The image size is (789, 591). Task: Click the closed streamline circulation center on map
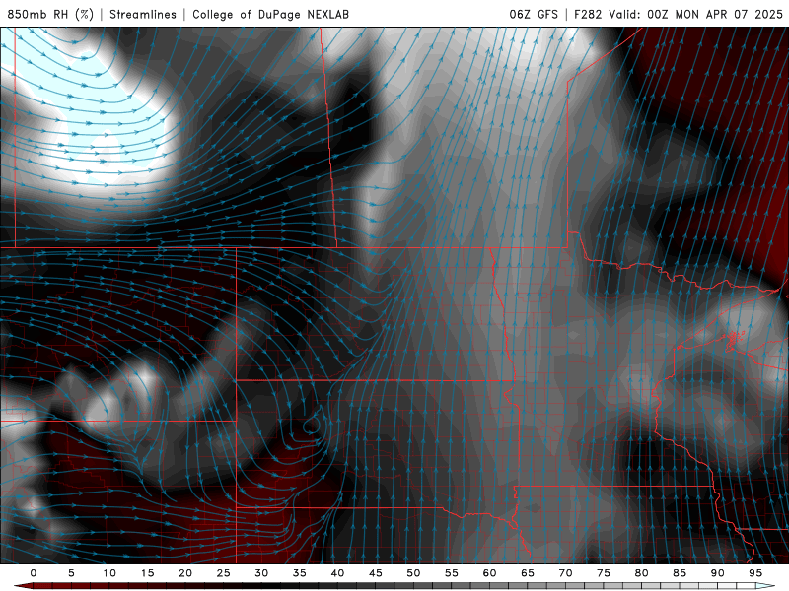(312, 426)
